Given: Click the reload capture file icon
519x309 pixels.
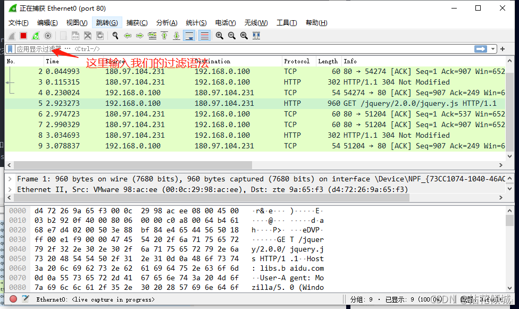Looking at the screenshot, I should [100, 36].
